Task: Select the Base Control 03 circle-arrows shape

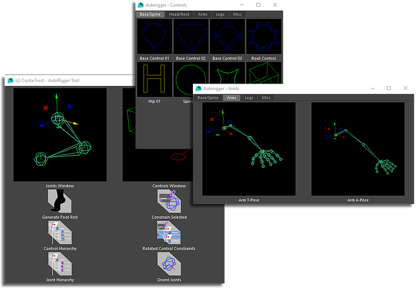Action: click(228, 36)
